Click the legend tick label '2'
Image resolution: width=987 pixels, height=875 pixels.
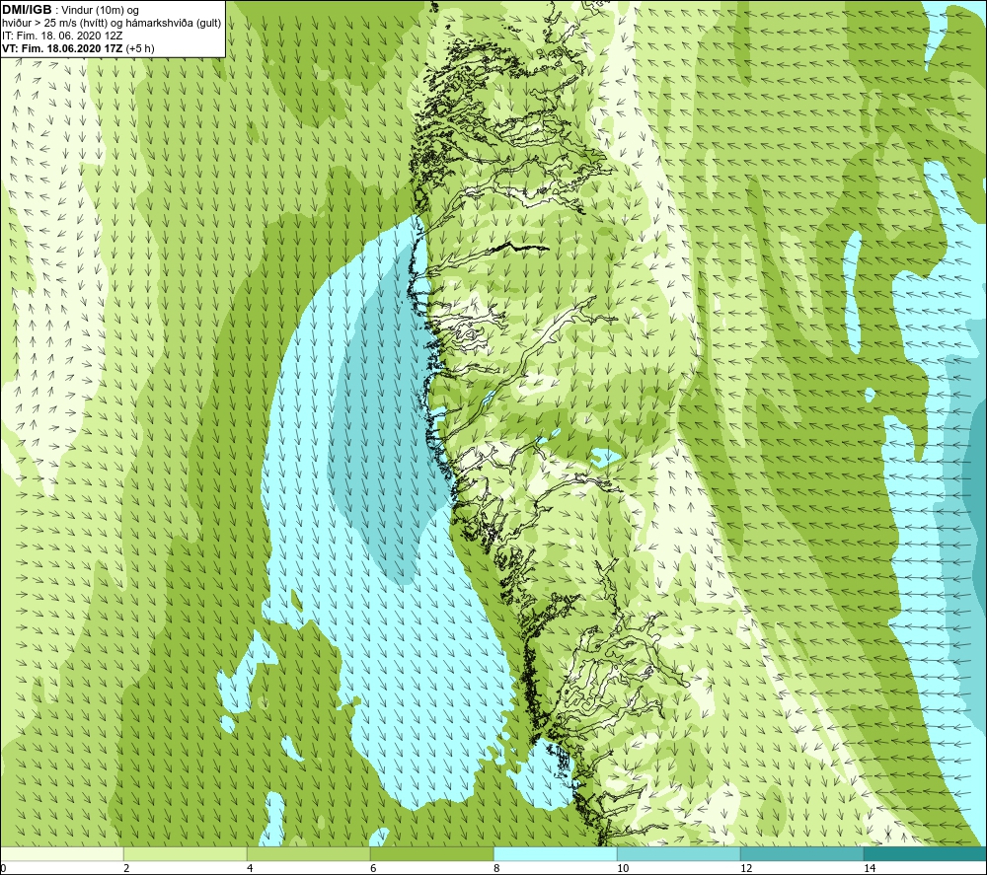tap(126, 868)
